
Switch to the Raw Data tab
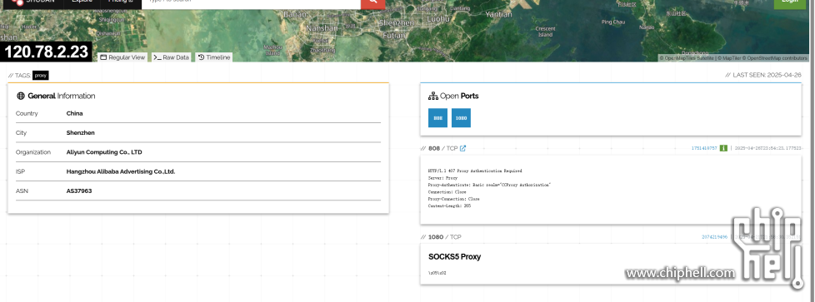171,57
